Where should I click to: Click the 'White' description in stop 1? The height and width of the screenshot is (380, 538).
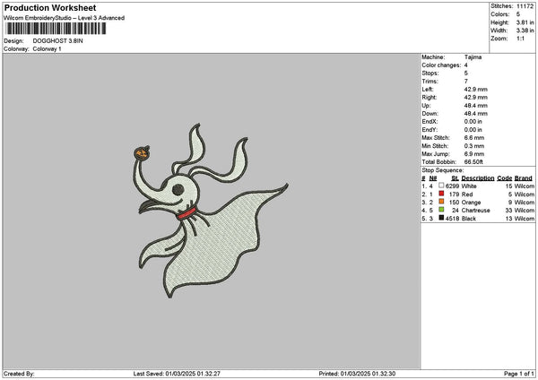469,186
